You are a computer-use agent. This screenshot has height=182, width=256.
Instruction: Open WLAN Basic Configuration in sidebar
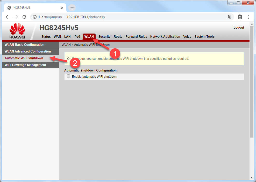[24, 44]
